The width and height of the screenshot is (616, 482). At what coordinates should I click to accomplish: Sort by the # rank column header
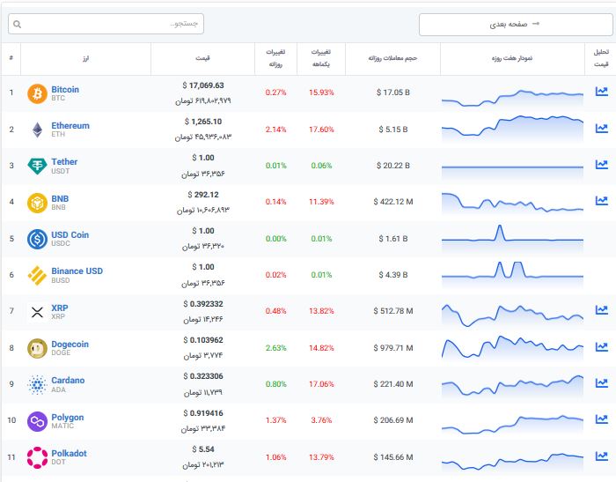pos(11,58)
